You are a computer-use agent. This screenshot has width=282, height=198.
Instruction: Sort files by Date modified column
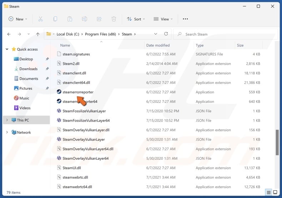158,45
